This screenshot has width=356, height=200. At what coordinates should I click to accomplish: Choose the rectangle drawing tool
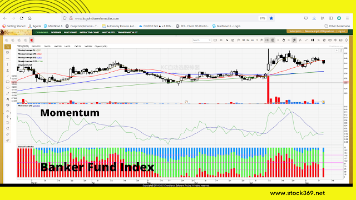point(7,82)
